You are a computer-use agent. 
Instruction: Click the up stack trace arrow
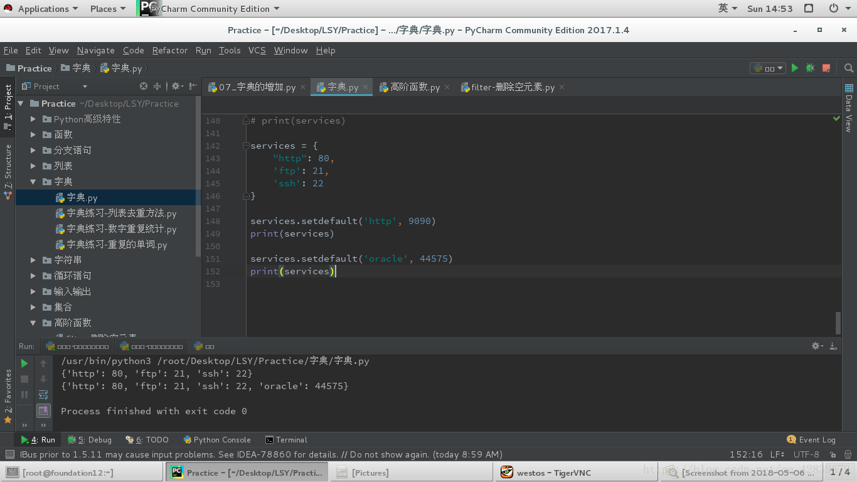pyautogui.click(x=43, y=363)
